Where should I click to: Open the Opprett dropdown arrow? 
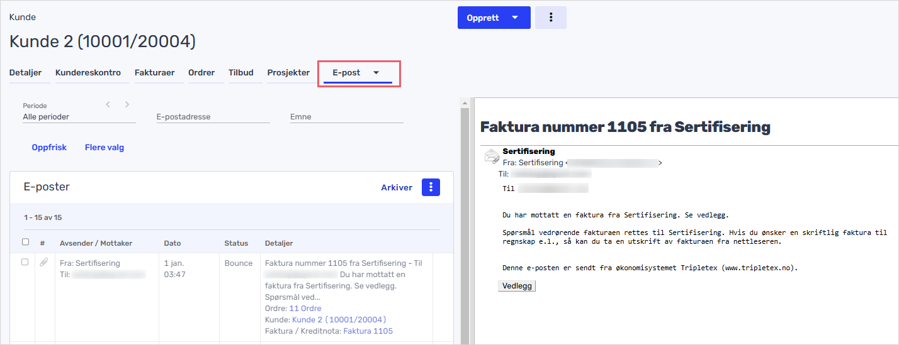pos(515,18)
